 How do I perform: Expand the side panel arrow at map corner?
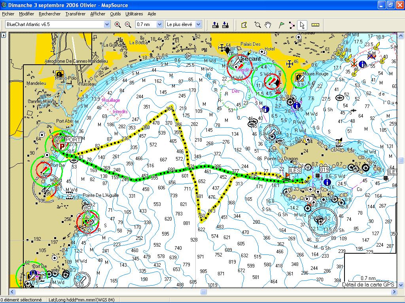pyautogui.click(x=4, y=35)
